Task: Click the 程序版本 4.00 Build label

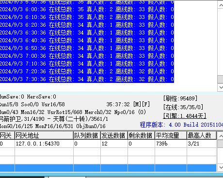Action: point(181,125)
